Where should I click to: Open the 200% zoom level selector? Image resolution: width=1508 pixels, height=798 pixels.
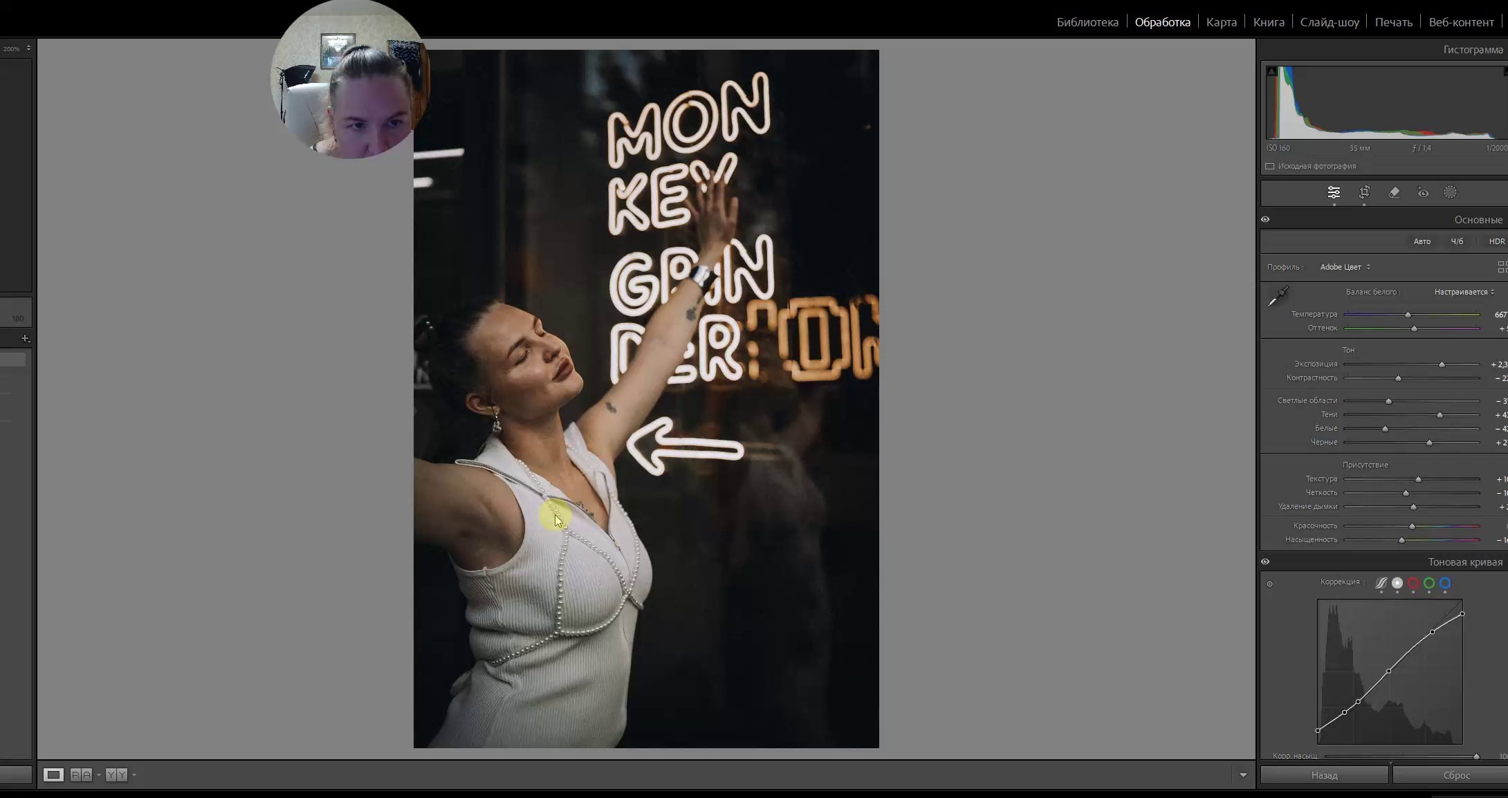[17, 48]
